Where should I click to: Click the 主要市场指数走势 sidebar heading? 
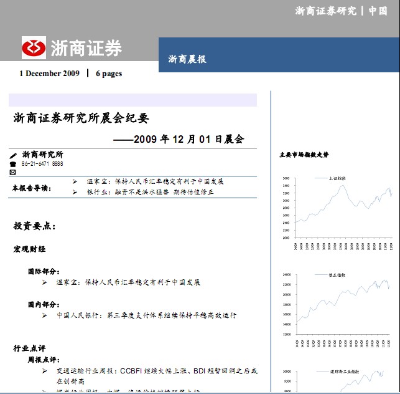tap(304, 155)
